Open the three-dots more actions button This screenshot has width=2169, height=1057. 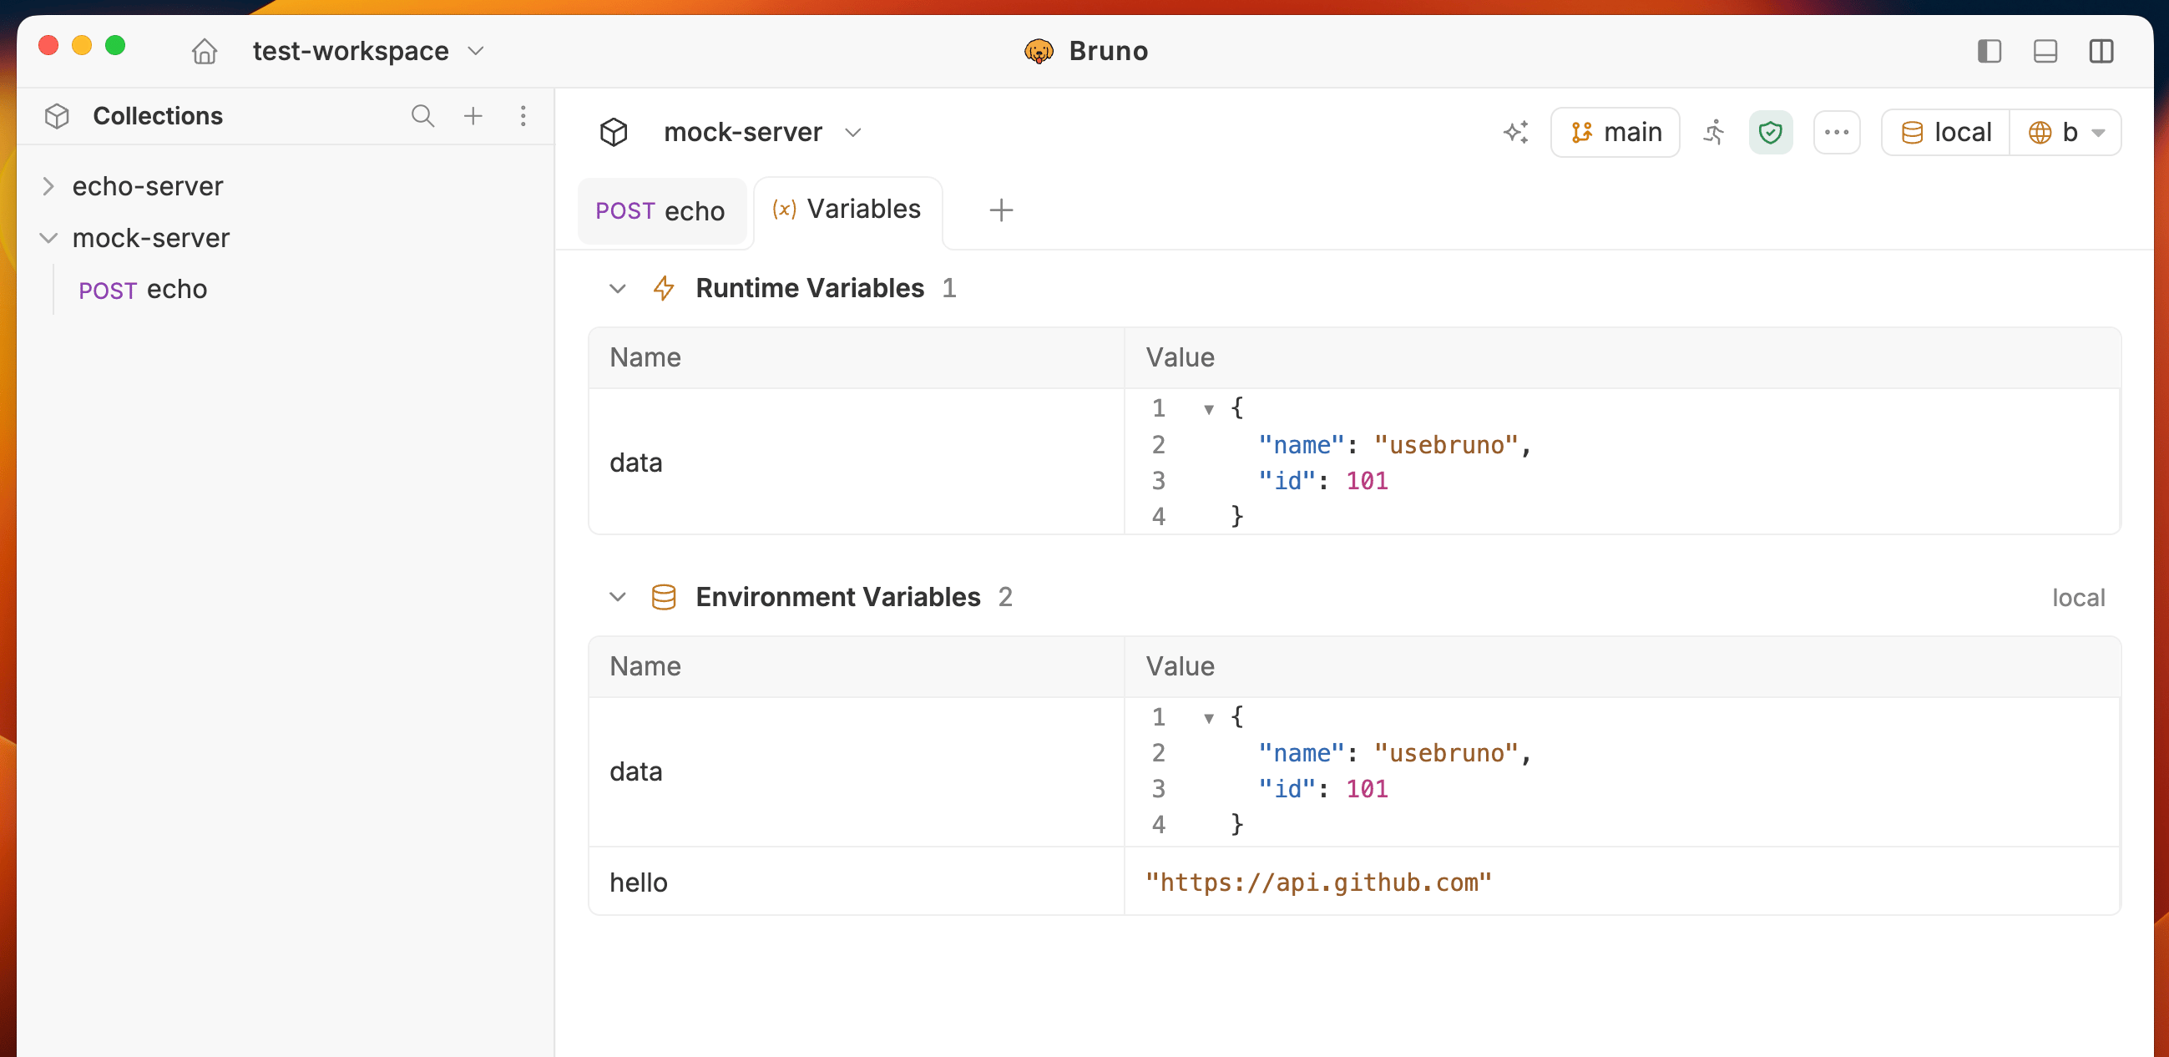pos(1837,132)
